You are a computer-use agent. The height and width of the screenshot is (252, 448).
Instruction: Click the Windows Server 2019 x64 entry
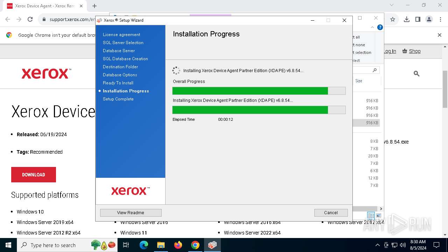coord(45,222)
